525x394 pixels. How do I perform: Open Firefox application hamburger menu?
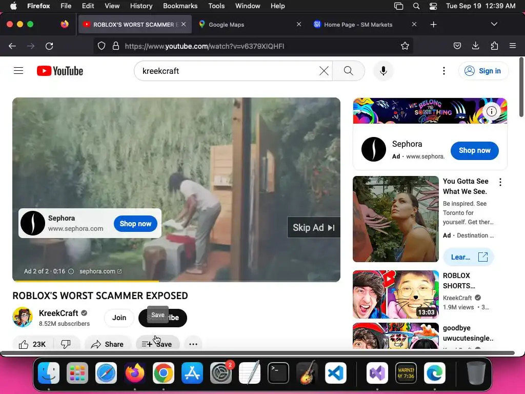coord(512,46)
